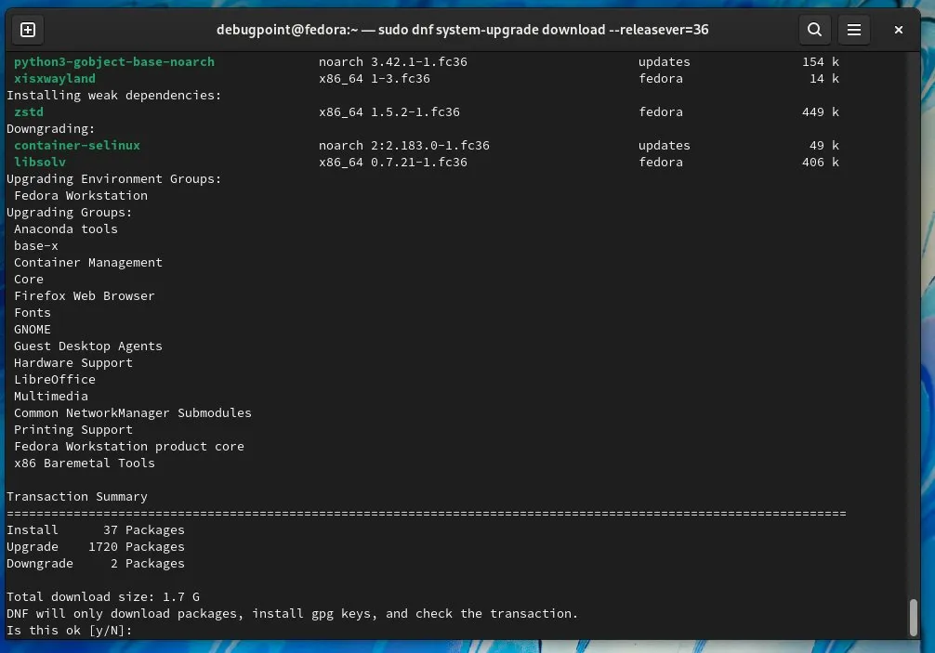935x653 pixels.
Task: Click the 'Downgrading:' heading
Action: (51, 129)
